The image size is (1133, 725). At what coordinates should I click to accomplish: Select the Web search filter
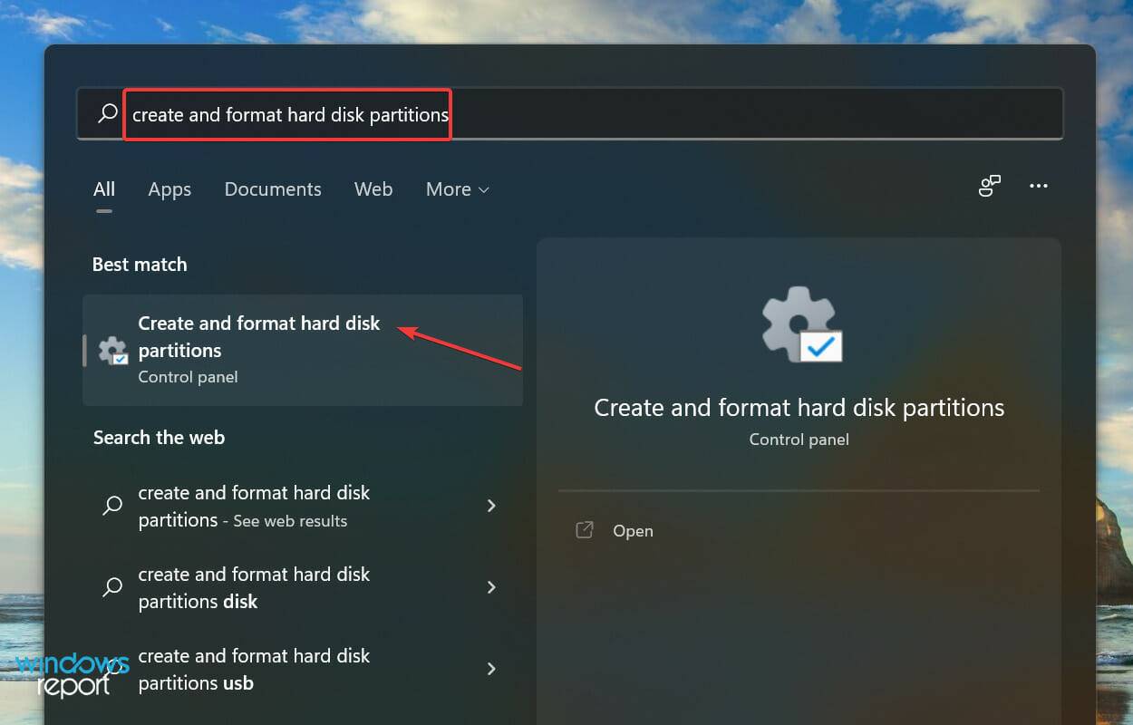(373, 189)
